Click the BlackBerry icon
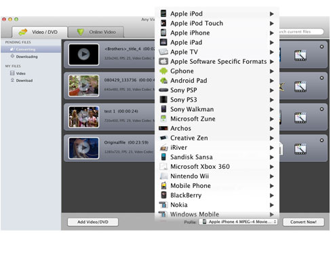Image resolution: width=333 pixels, height=257 pixels. point(163,195)
